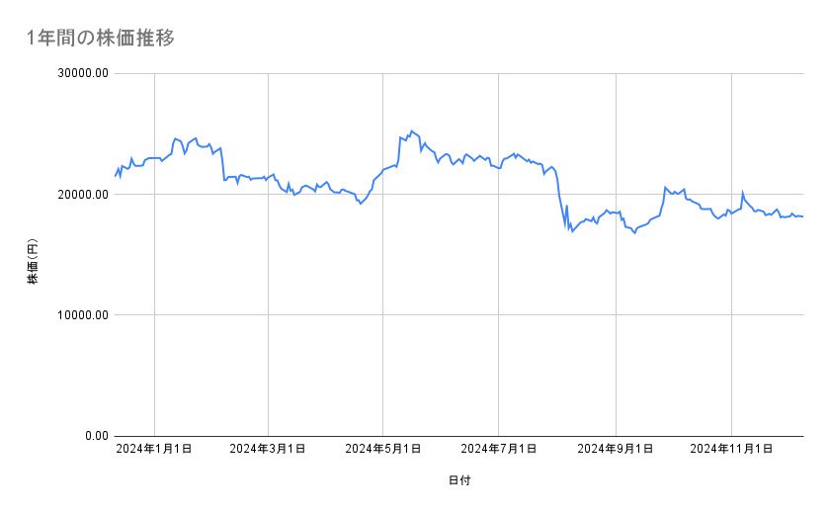Select the "2024年11月1日" x-axis label
This screenshot has width=829, height=513.
731,450
